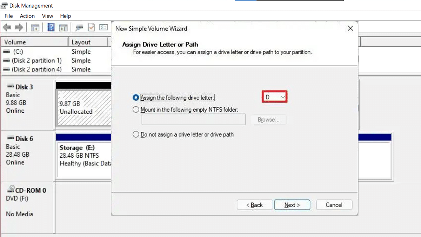The width and height of the screenshot is (421, 237).
Task: Click the Disk Management title bar icon
Action: click(x=4, y=6)
